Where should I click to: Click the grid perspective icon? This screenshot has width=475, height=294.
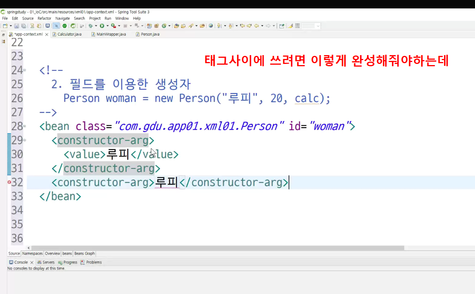(x=297, y=26)
